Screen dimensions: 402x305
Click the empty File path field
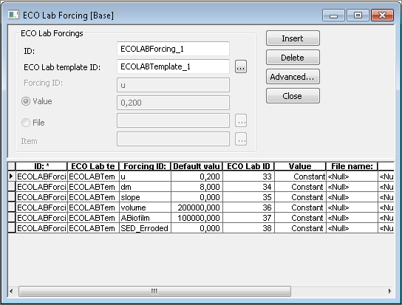pyautogui.click(x=173, y=120)
